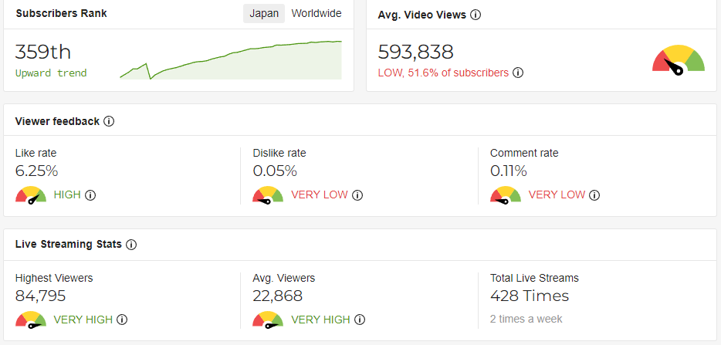
Task: Click the Comment rate gauge icon
Action: click(x=506, y=195)
